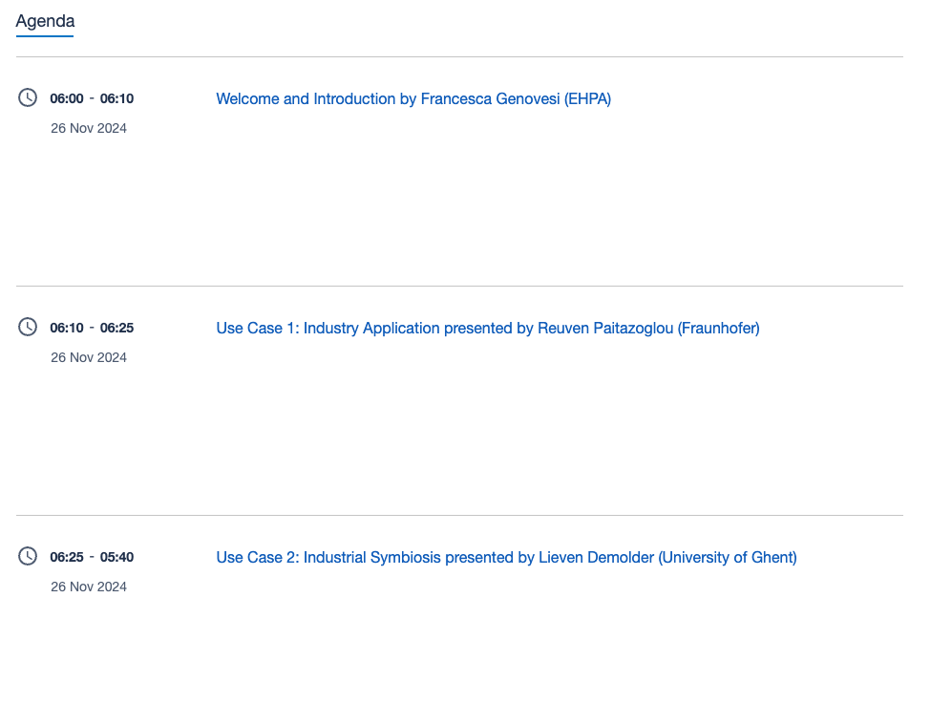Click the divider line above Use Case 1
The width and height of the screenshot is (952, 726).
coord(459,287)
